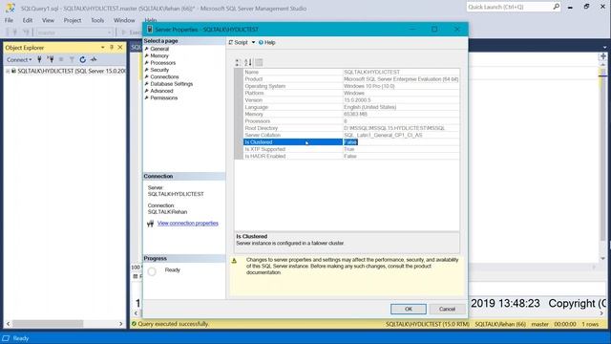611x344 pixels.
Task: Click the Filter icon in Object Explorer
Action: coord(72,59)
